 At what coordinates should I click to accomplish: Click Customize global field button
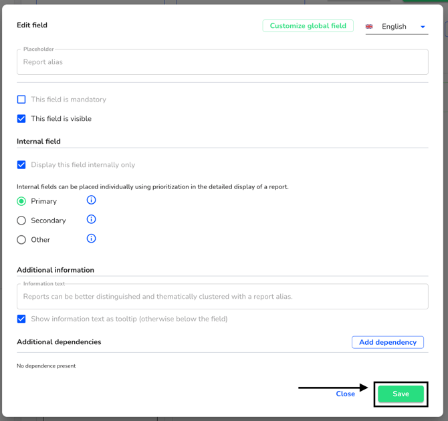point(308,26)
